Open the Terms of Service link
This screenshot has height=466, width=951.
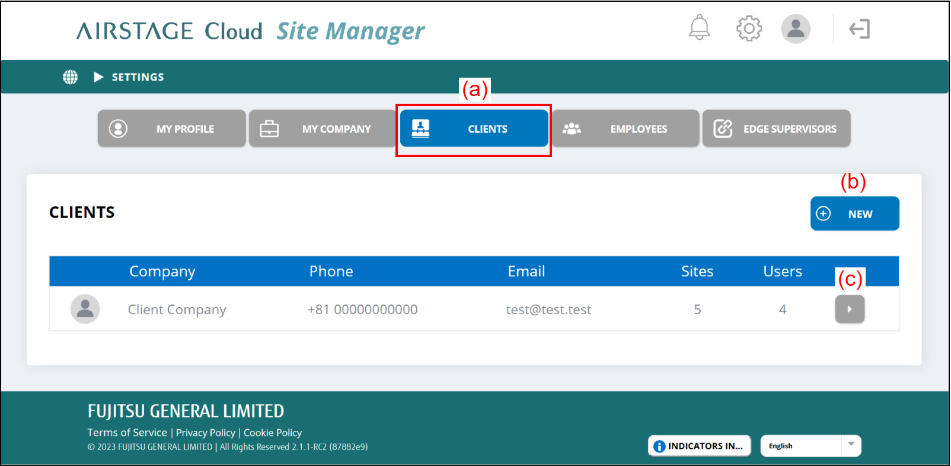(127, 433)
